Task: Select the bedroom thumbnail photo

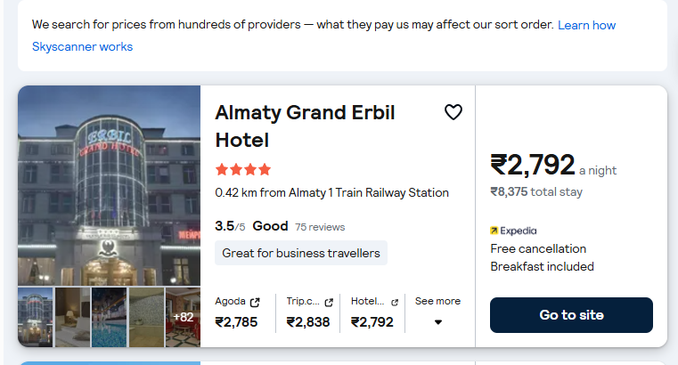Action: click(x=73, y=317)
